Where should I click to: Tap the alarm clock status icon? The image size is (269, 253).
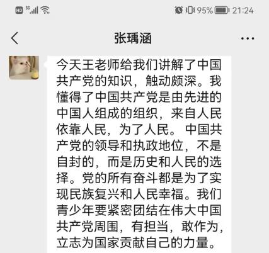point(179,10)
